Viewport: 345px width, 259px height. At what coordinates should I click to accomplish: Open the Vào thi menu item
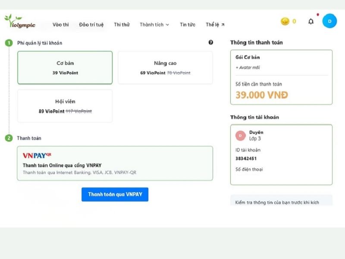click(62, 25)
